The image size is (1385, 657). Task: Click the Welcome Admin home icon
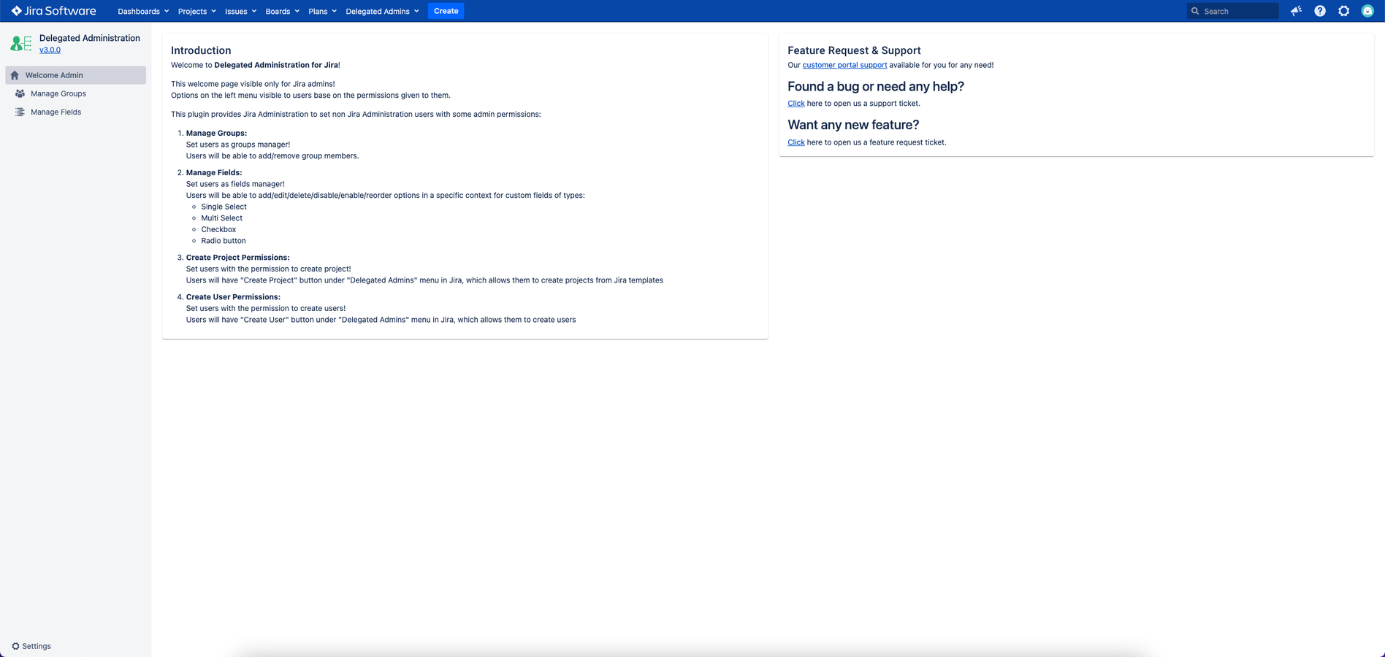point(15,75)
